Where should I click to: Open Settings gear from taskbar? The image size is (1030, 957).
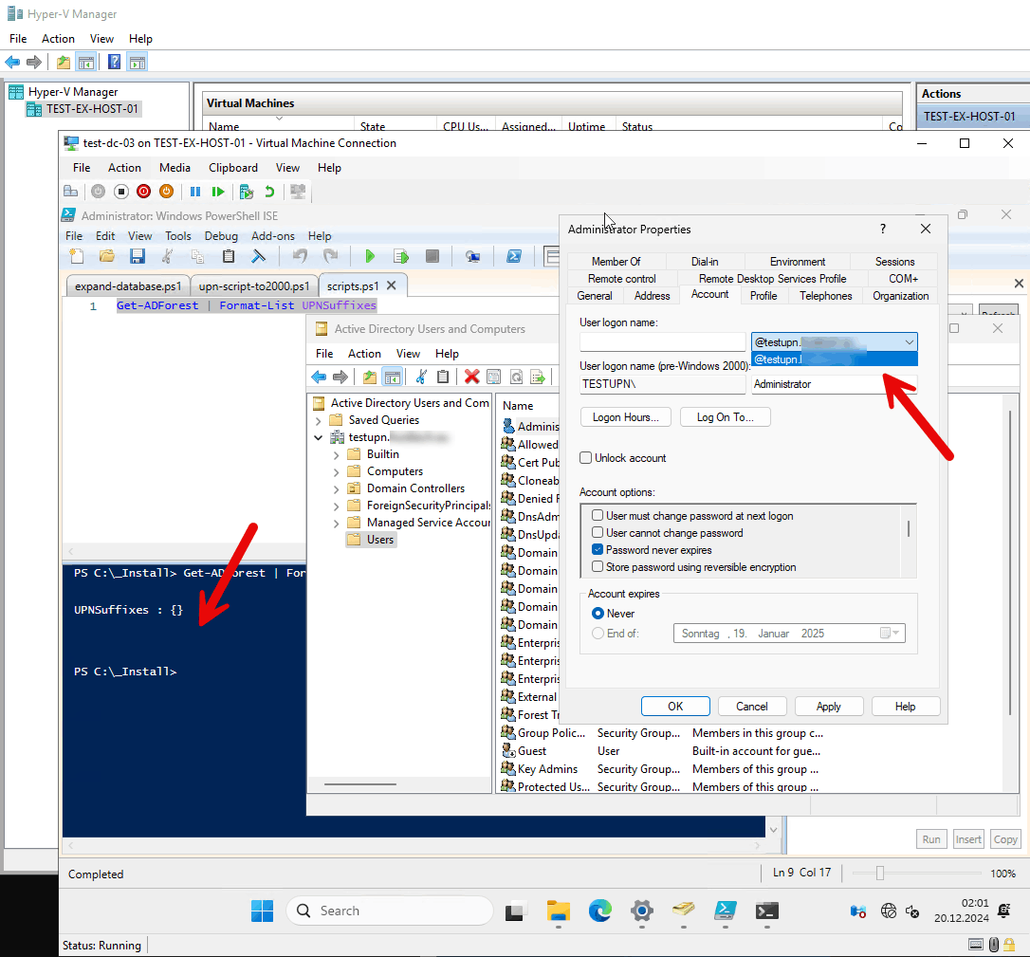click(642, 911)
